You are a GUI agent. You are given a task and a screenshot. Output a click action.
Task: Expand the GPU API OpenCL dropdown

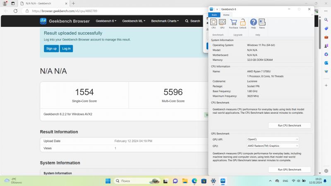tap(273, 139)
